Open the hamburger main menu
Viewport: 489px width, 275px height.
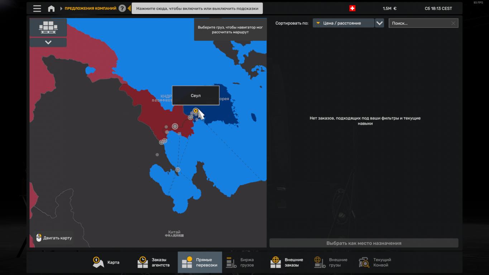pos(37,9)
